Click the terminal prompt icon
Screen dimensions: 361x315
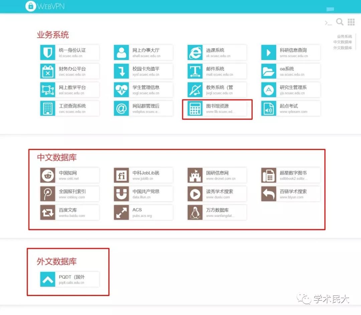click(x=328, y=23)
